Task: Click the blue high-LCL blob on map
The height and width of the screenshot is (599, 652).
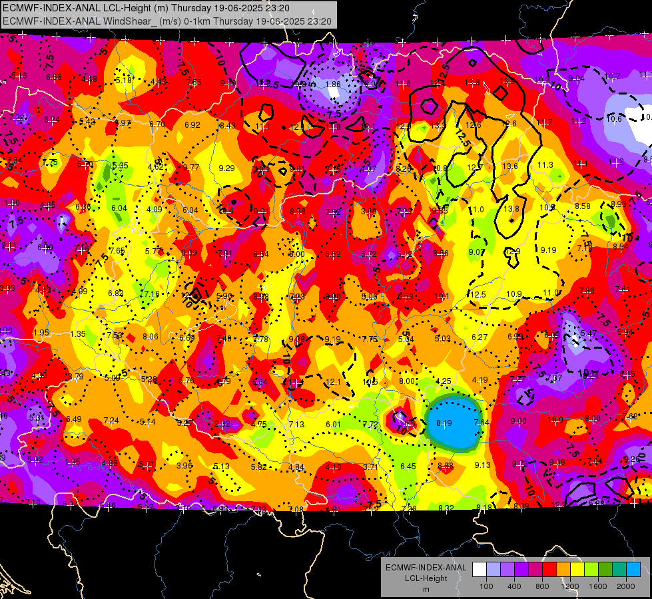Action: pos(454,423)
